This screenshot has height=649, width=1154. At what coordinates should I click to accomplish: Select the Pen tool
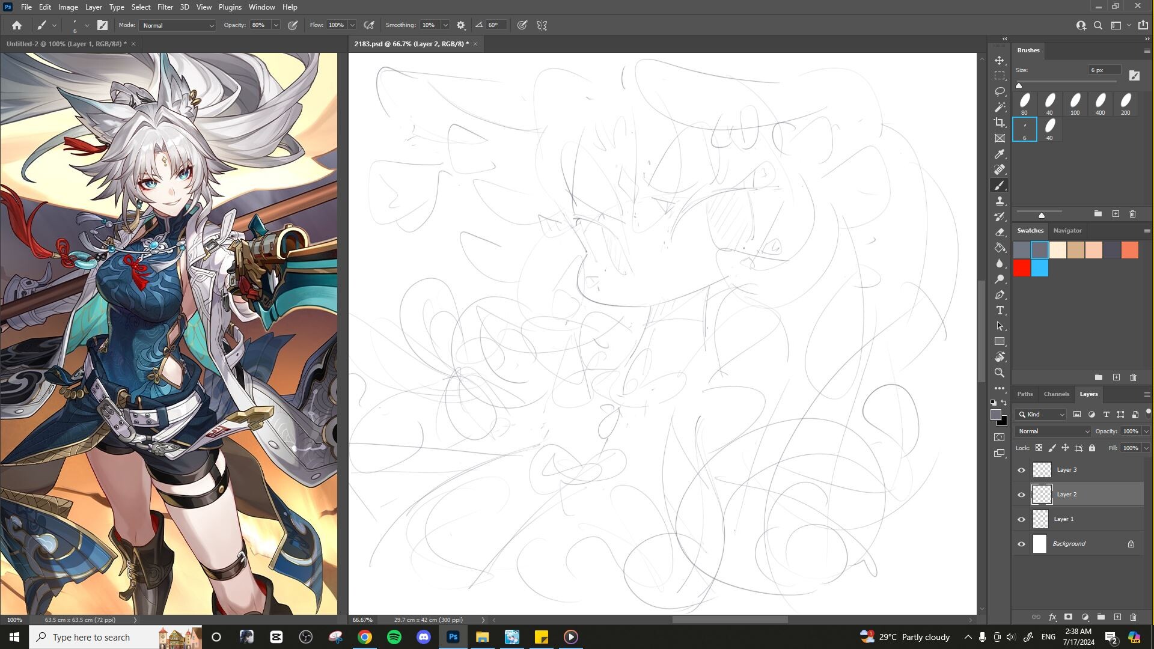(1000, 295)
